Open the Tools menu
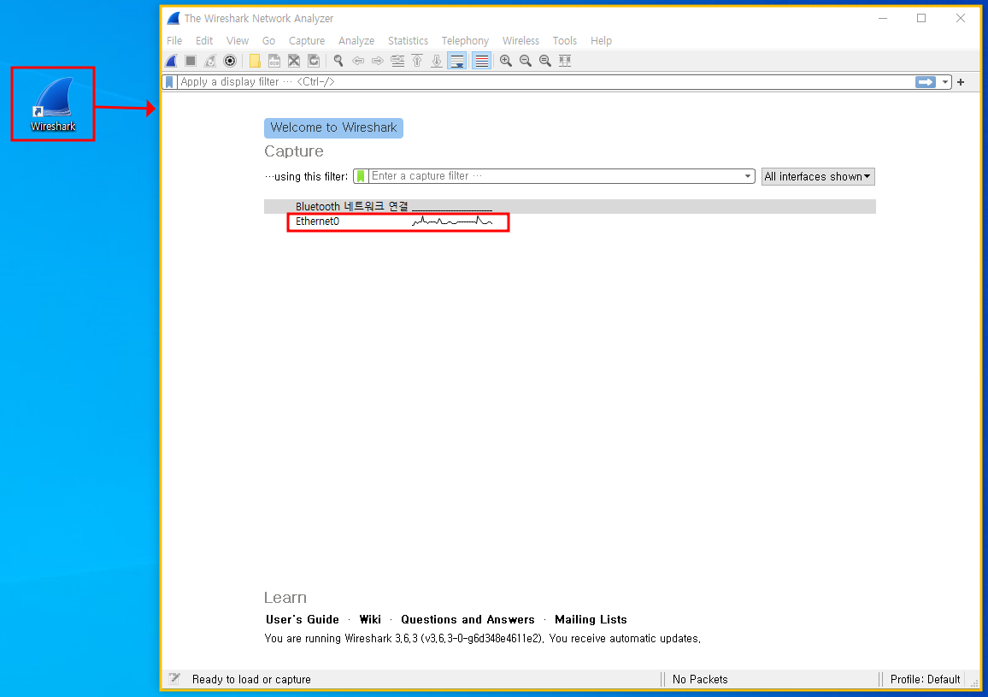Image resolution: width=988 pixels, height=697 pixels. [565, 40]
